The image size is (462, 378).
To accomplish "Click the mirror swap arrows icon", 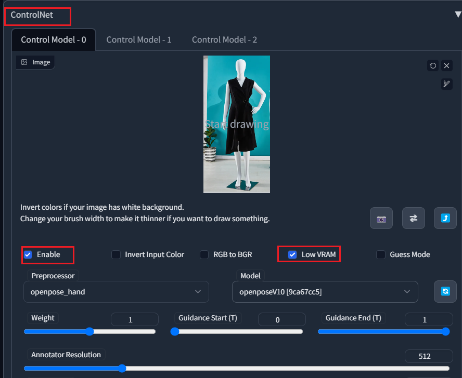I will point(414,219).
